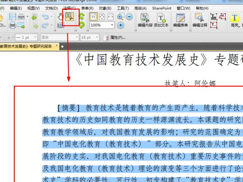The height and width of the screenshot is (182, 243).
Task: Open the Redo history dropdown arrow
Action: pyautogui.click(x=52, y=25)
